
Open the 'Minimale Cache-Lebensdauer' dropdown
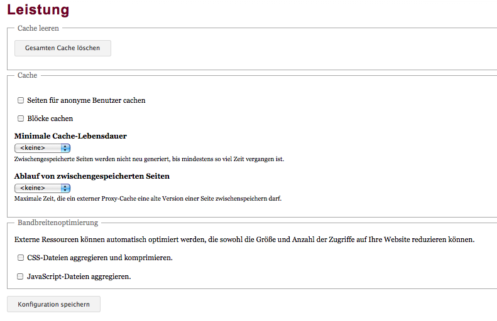click(x=41, y=148)
